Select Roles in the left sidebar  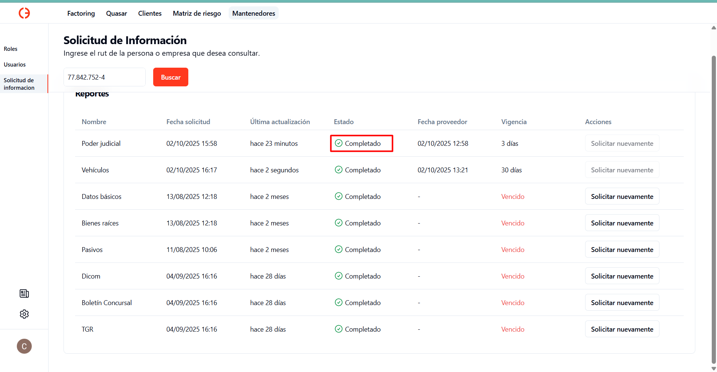click(x=11, y=49)
